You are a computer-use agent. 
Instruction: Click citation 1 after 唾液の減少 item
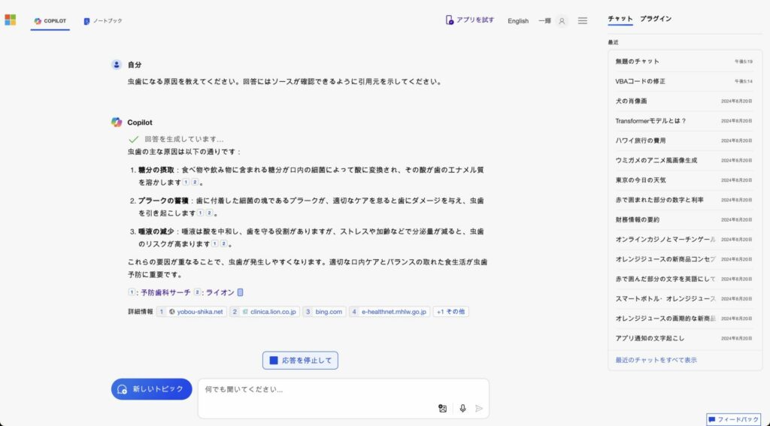(x=214, y=244)
